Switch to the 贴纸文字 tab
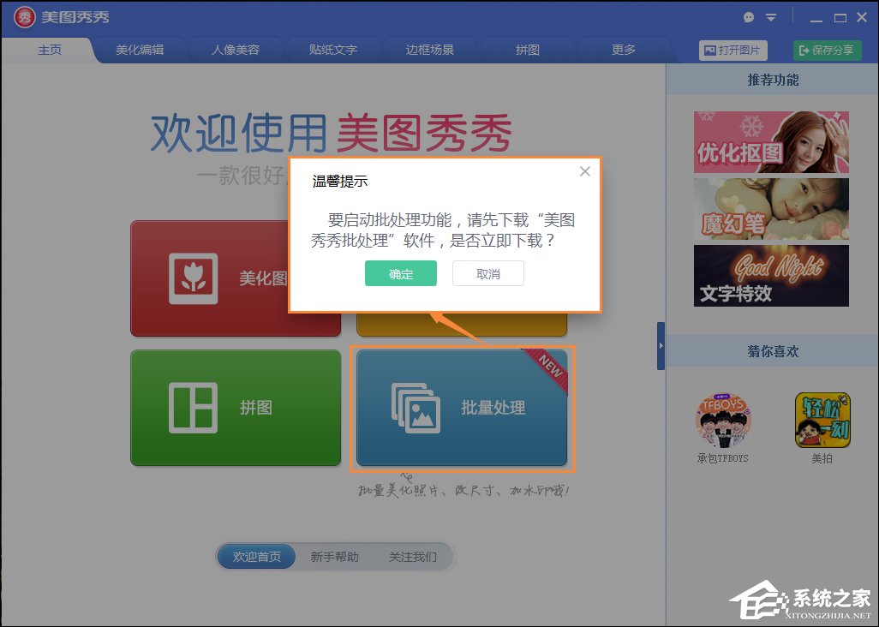Image resolution: width=879 pixels, height=627 pixels. (x=333, y=50)
